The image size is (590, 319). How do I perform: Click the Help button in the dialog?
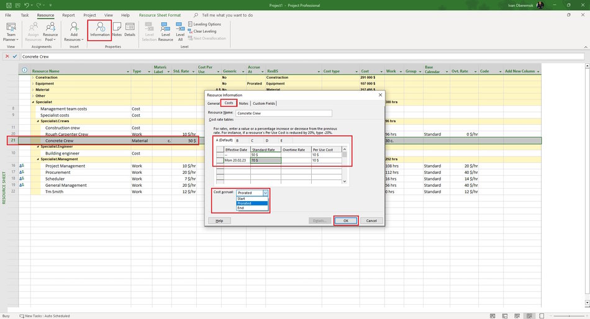tap(219, 221)
